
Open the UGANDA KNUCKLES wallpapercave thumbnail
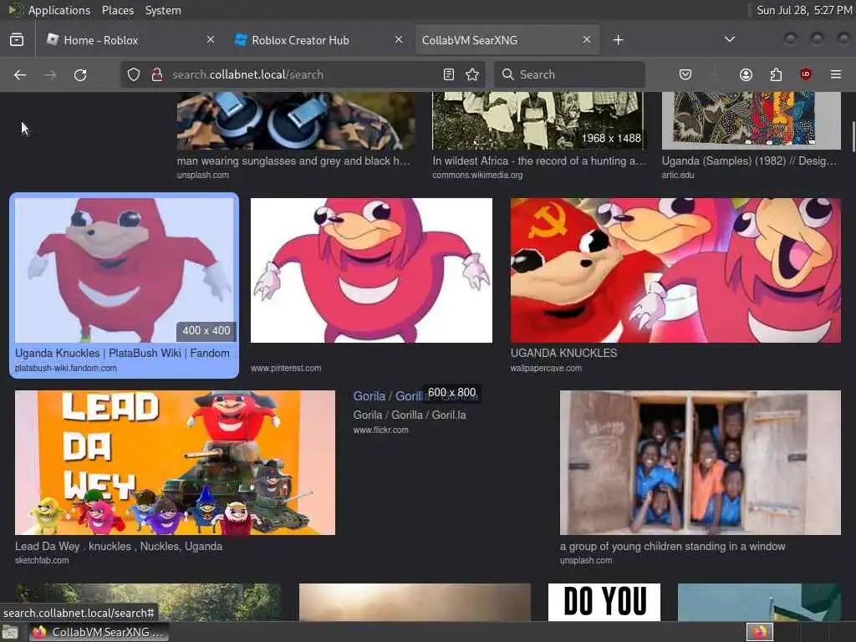coord(675,270)
